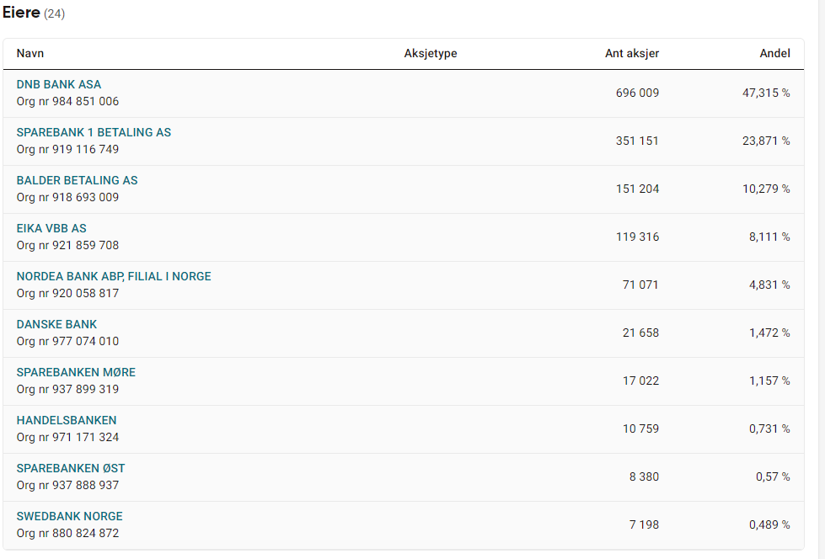Click the 0,731 % share value
Viewport: 825px width, 559px height.
[769, 429]
